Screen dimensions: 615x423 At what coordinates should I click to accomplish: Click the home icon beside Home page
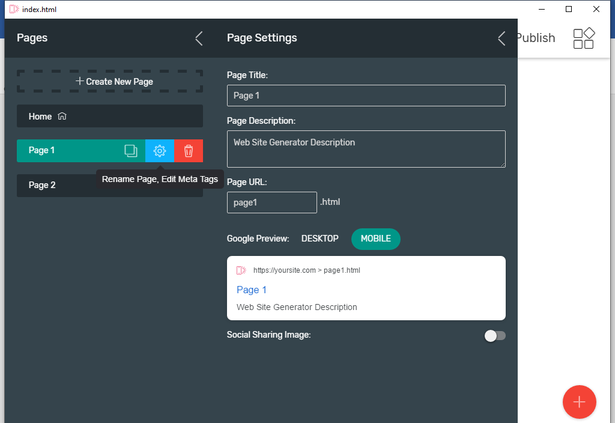point(62,117)
